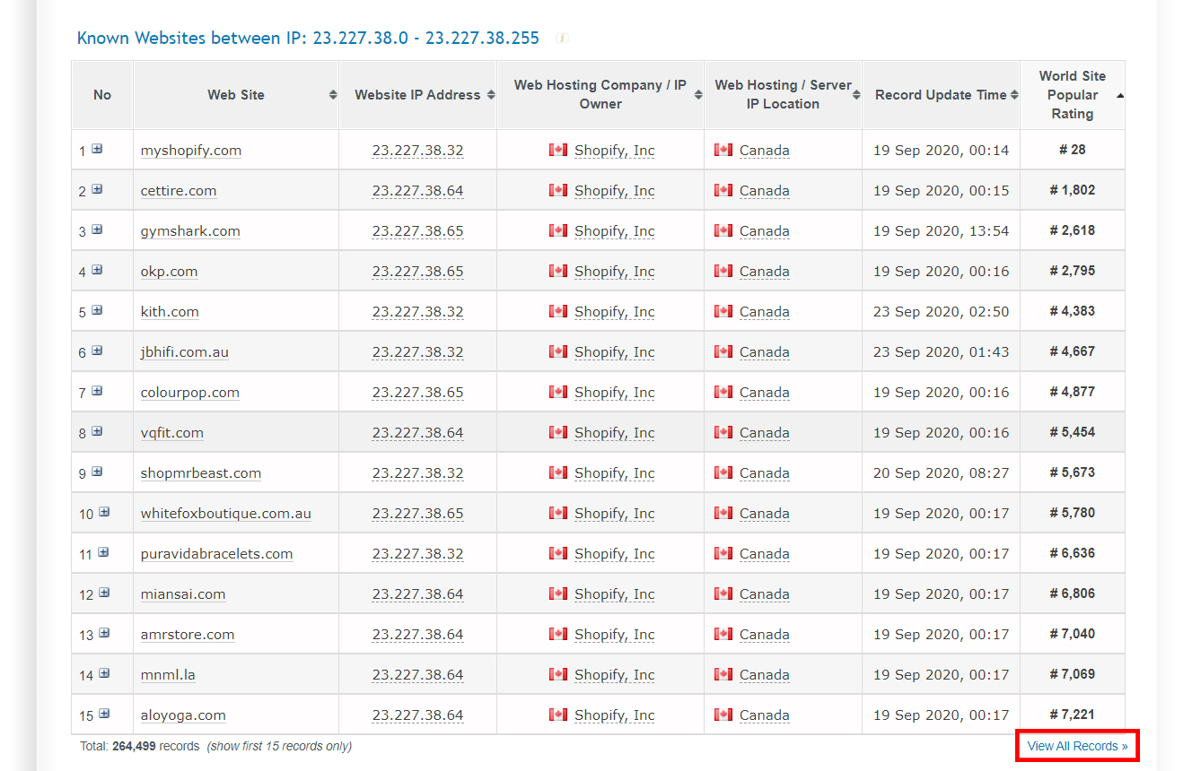Click Canada flag beside location in amrstore.com row
1192x771 pixels.
click(723, 634)
